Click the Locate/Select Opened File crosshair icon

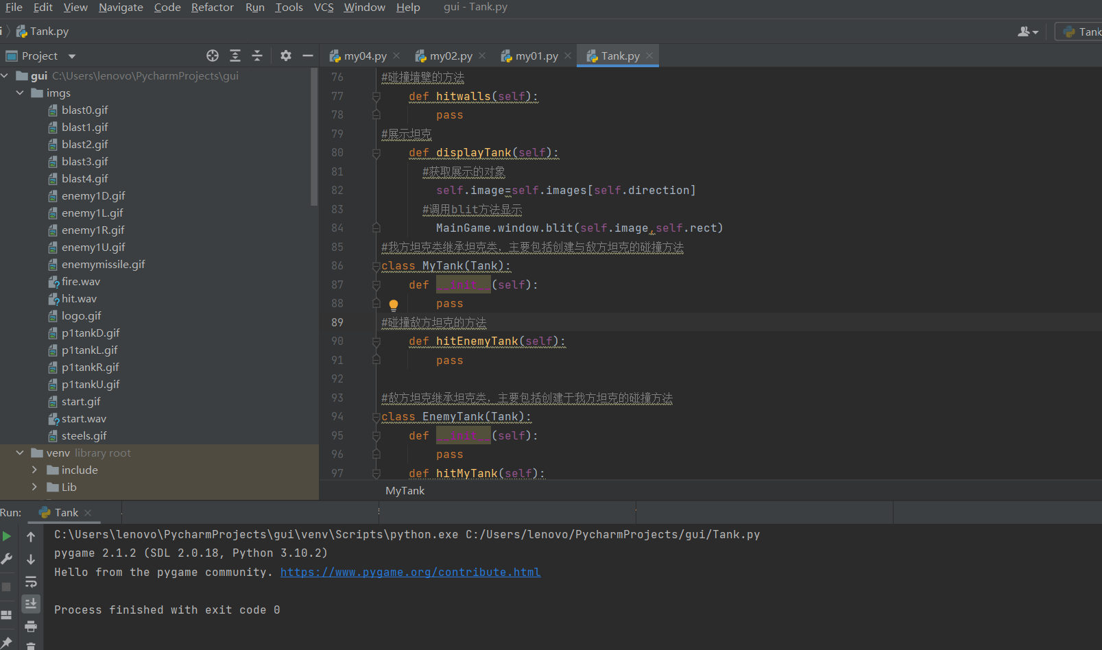coord(213,56)
